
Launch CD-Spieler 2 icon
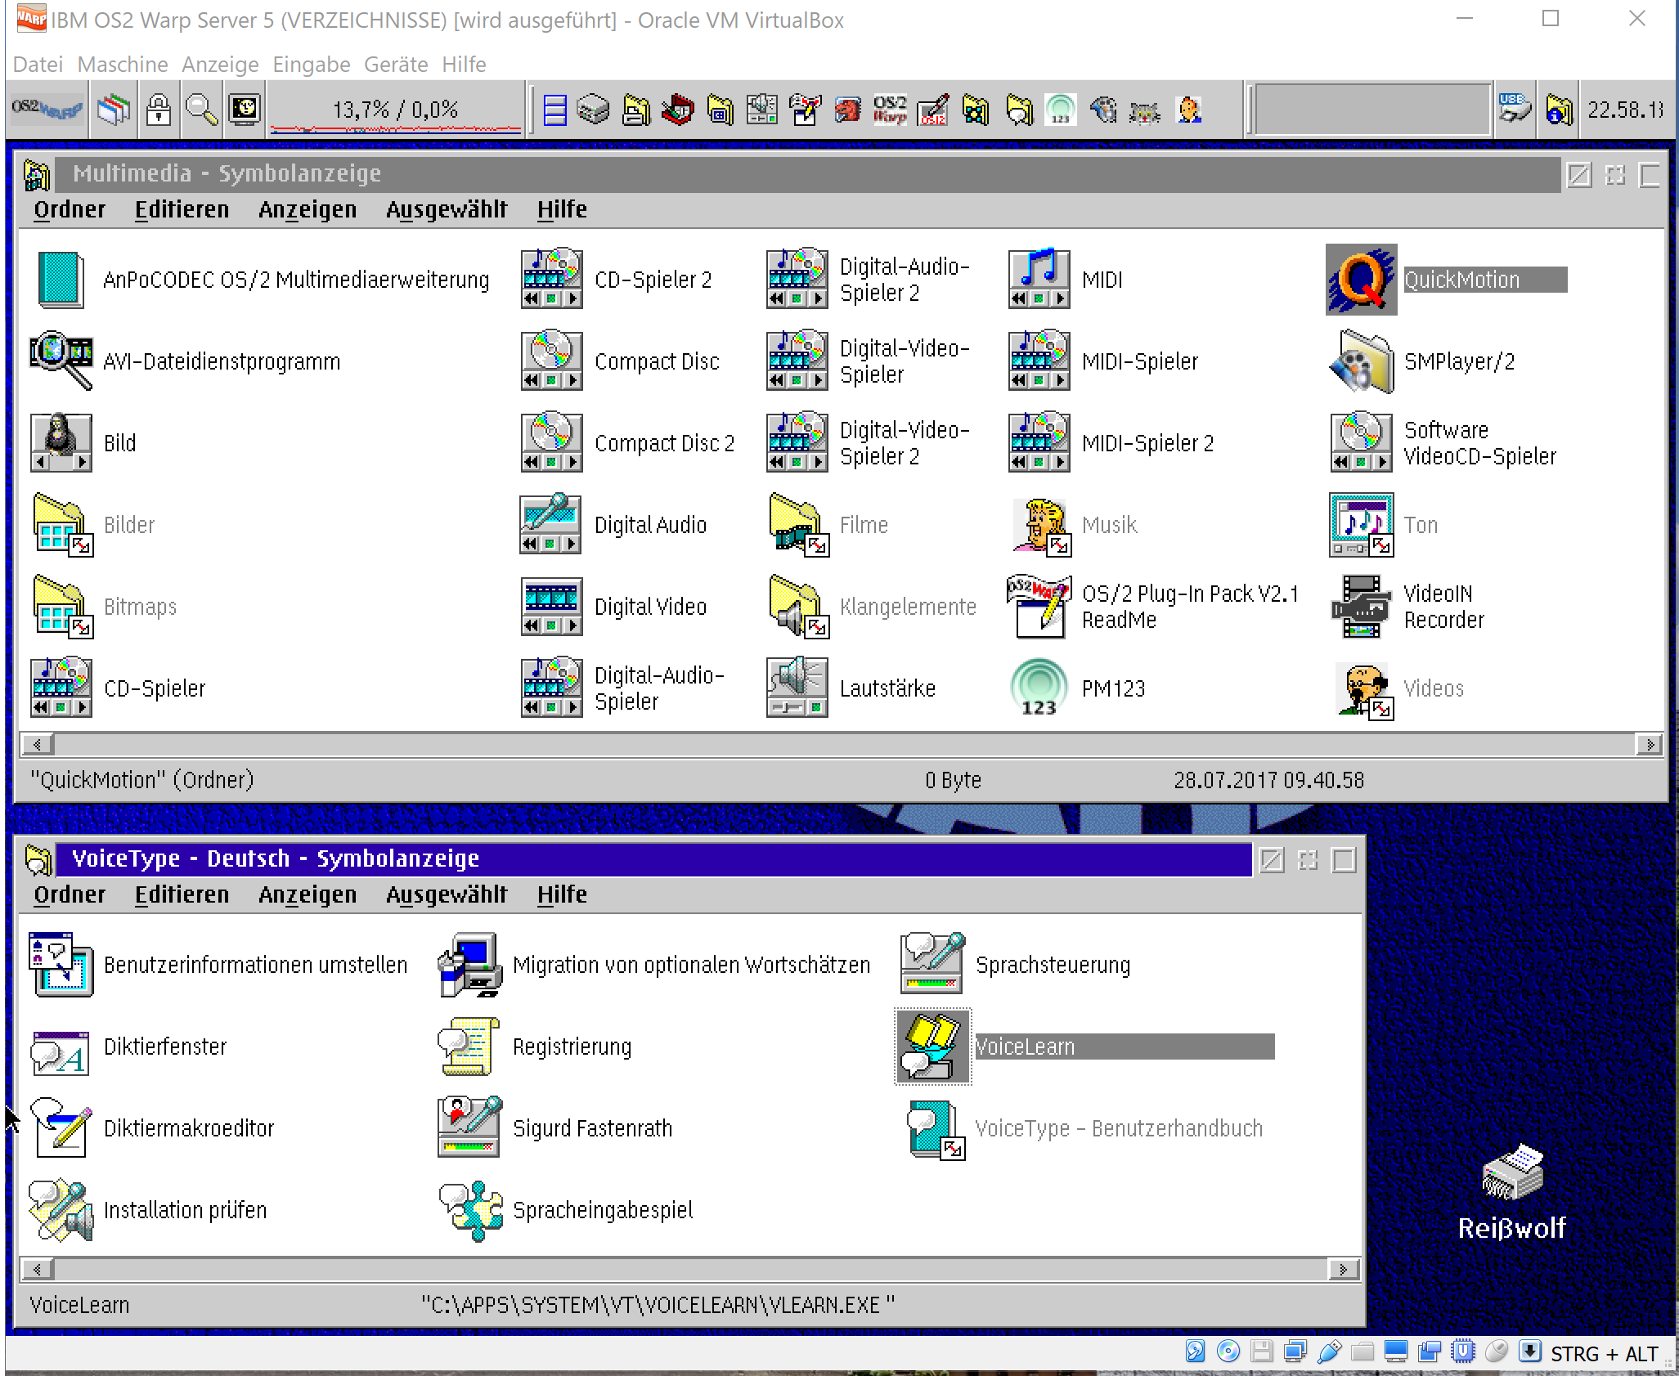551,280
